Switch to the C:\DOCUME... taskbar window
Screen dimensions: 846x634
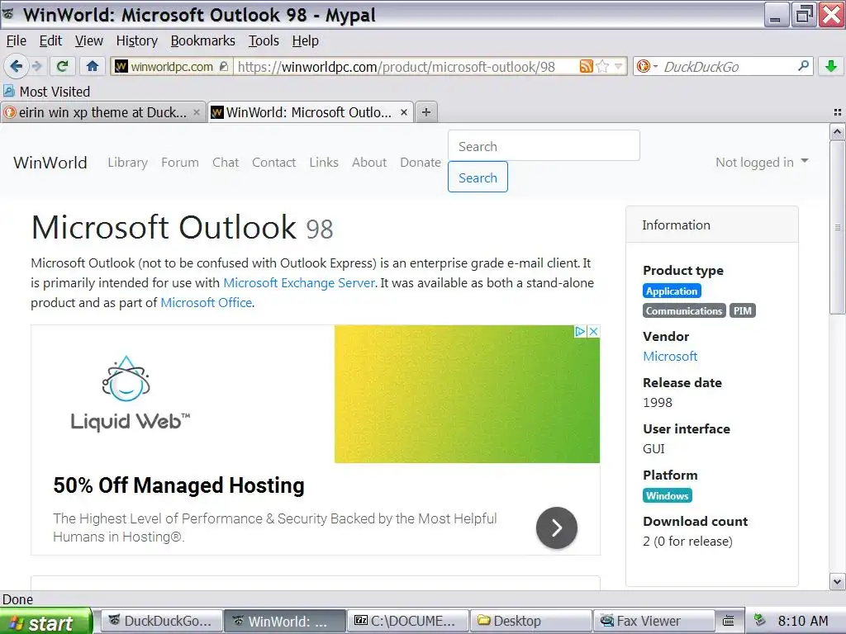coord(408,621)
